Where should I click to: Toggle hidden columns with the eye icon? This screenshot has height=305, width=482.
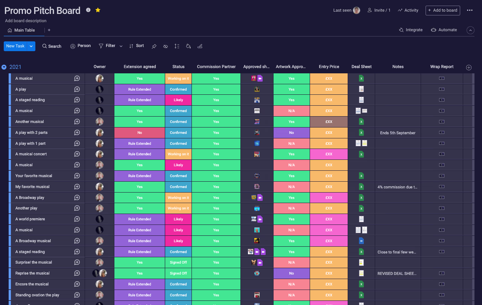165,46
